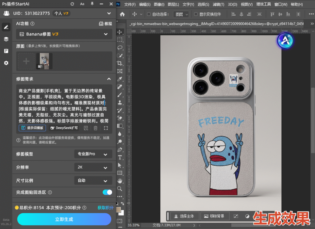Open the 修图模型 专业版Pro dropdown
The width and height of the screenshot is (315, 229).
(x=93, y=154)
